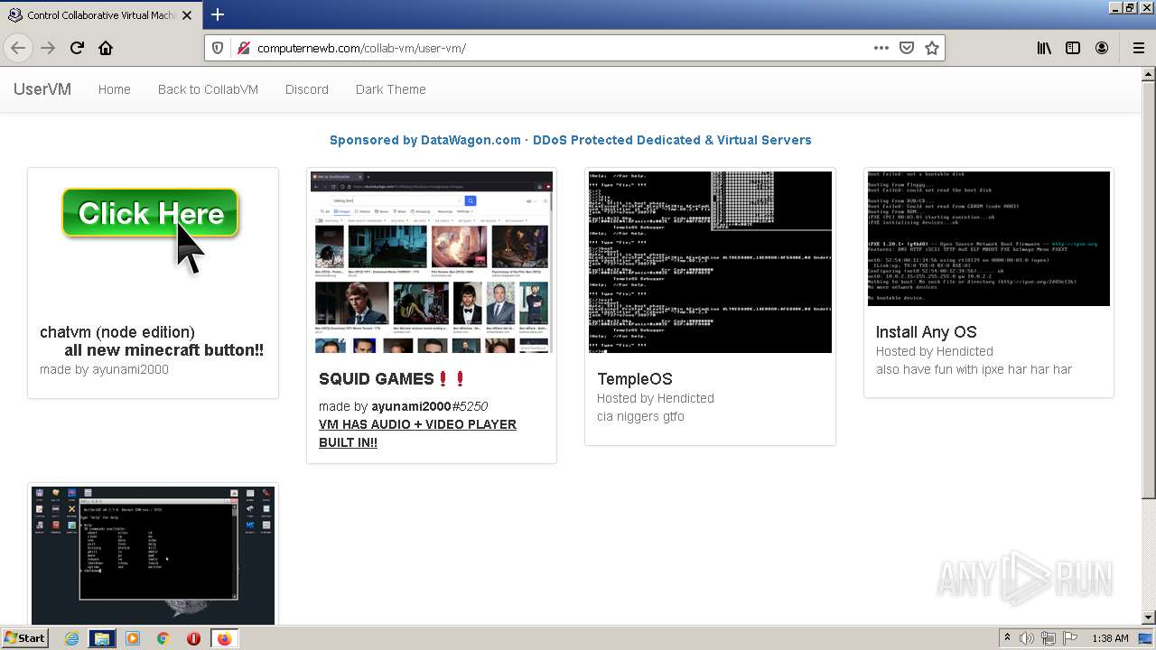This screenshot has width=1156, height=650.
Task: Open the Click Here chatvm thumbnail
Action: click(x=153, y=239)
